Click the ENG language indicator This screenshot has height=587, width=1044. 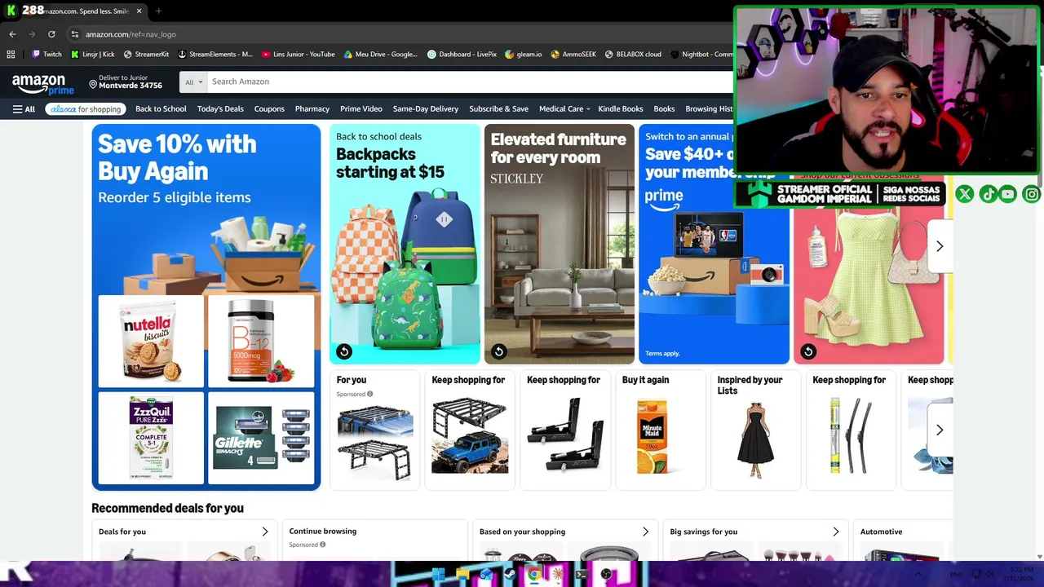point(956,575)
